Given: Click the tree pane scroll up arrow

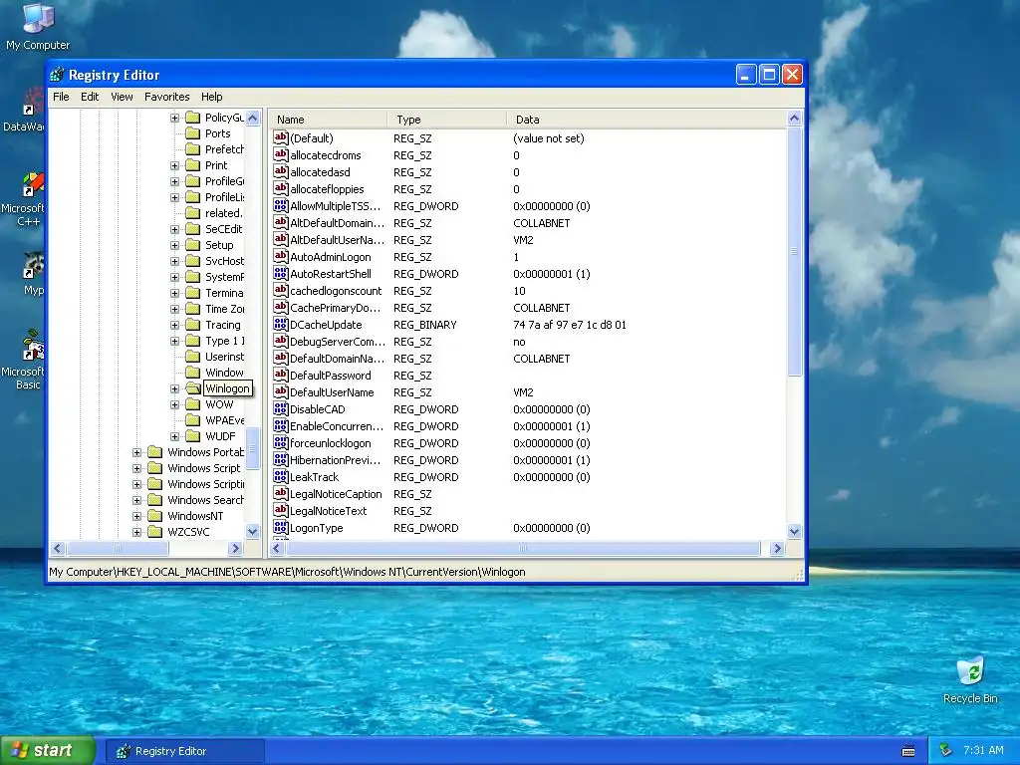Looking at the screenshot, I should [253, 118].
